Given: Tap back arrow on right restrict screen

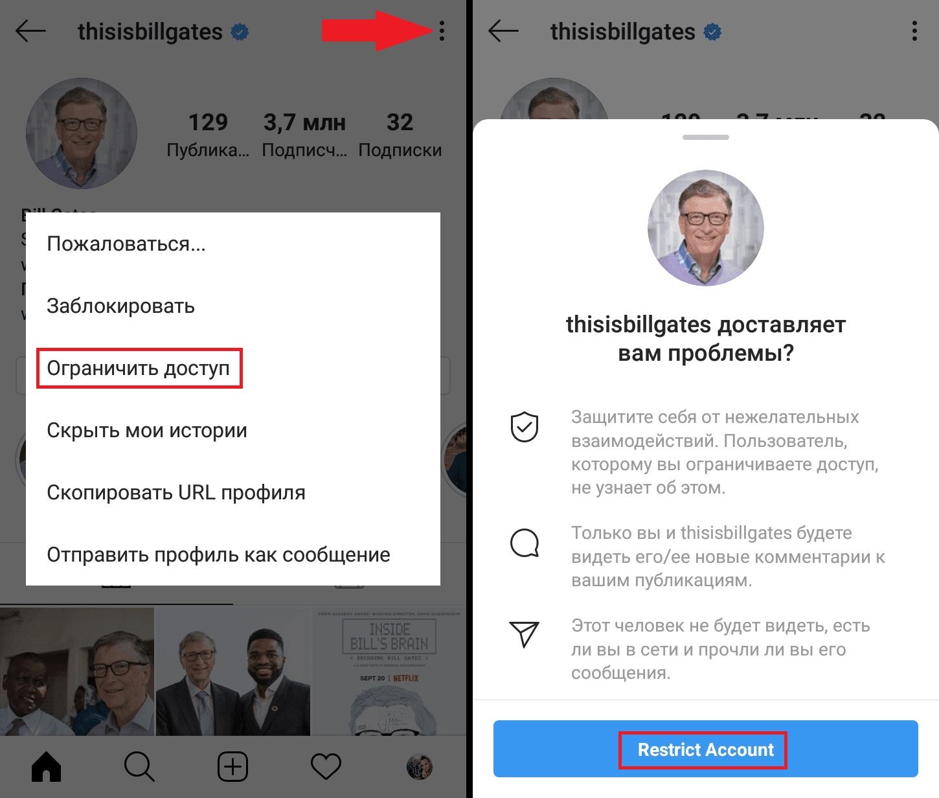Looking at the screenshot, I should point(503,30).
